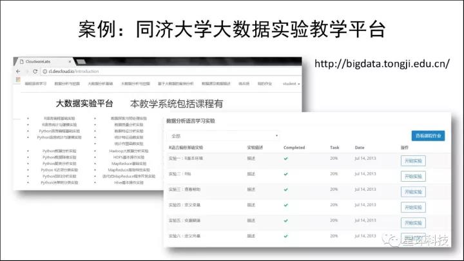Focus the cl.descloud.io address bar
Image resolution: width=464 pixels, height=261 pixels.
(171, 72)
